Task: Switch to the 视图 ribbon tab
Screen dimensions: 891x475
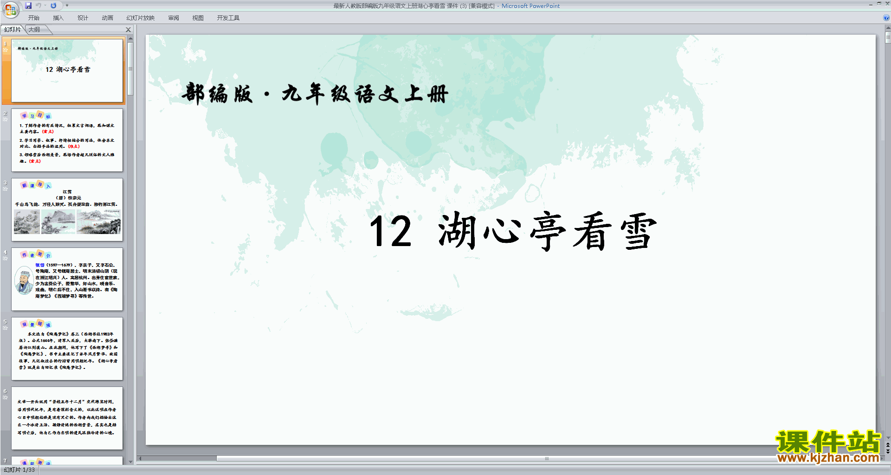Action: coord(198,18)
